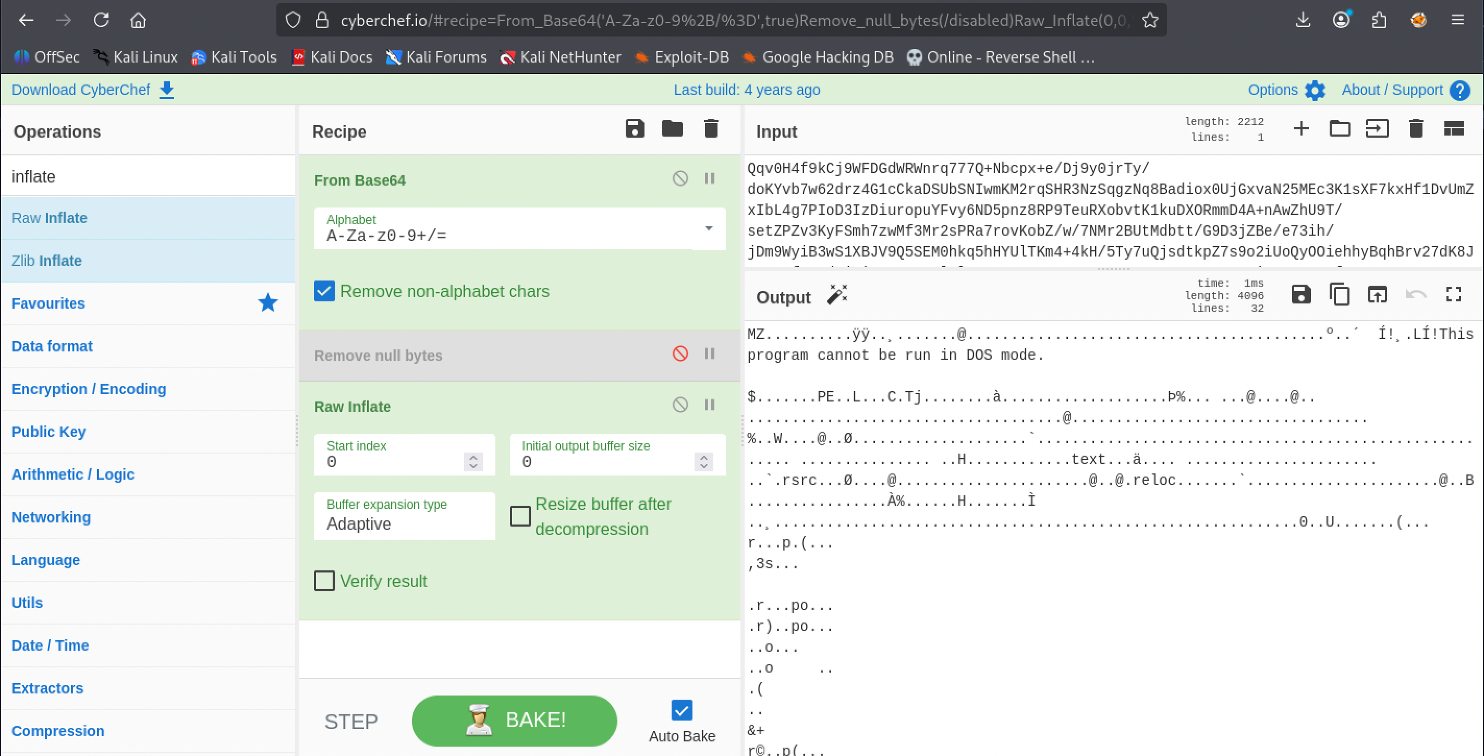Enable the Verify result checkbox

pyautogui.click(x=324, y=581)
